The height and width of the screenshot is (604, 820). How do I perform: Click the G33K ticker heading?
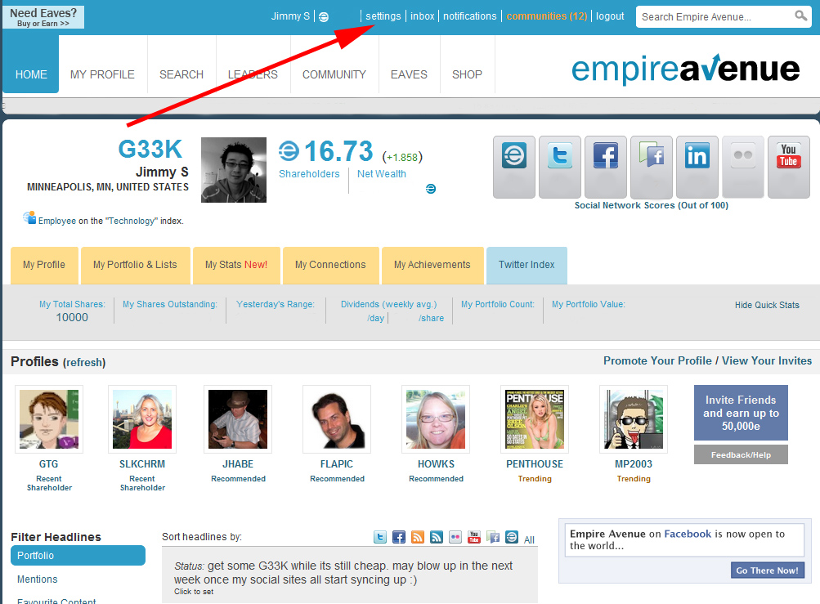coord(150,149)
